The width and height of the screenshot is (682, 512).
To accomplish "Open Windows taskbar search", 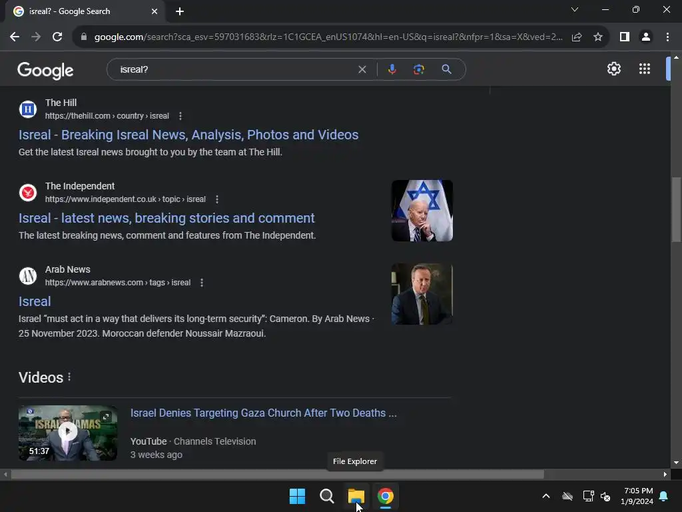I will 326,496.
